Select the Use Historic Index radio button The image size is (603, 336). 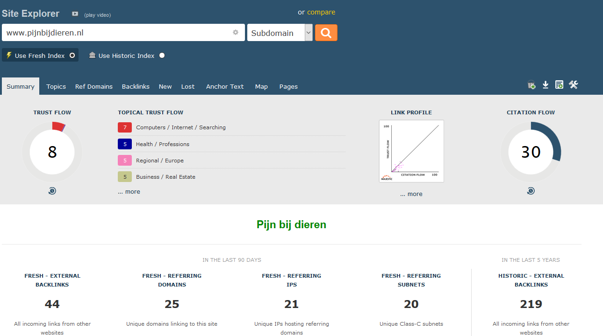162,55
